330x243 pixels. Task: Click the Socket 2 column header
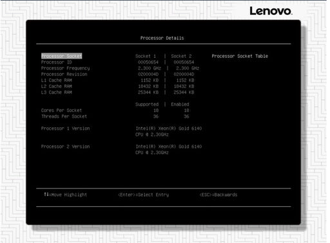[x=181, y=56]
